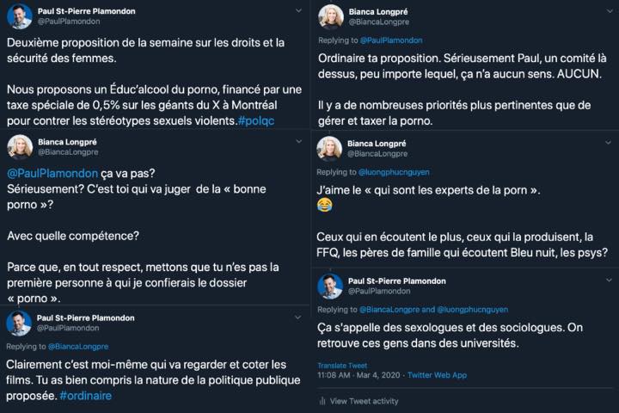The width and height of the screenshot is (619, 413).
Task: Click @luongphucnguyen in Bianca's 'Replying to' line
Action: (x=394, y=172)
